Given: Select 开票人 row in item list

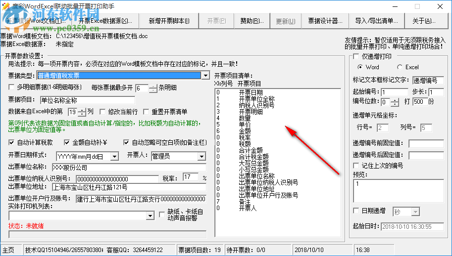Looking at the screenshot, I should [248, 208].
